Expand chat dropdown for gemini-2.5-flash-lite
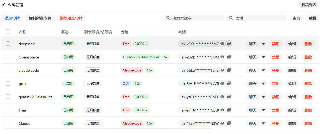Screen dimensions: 320x134 point(264,97)
